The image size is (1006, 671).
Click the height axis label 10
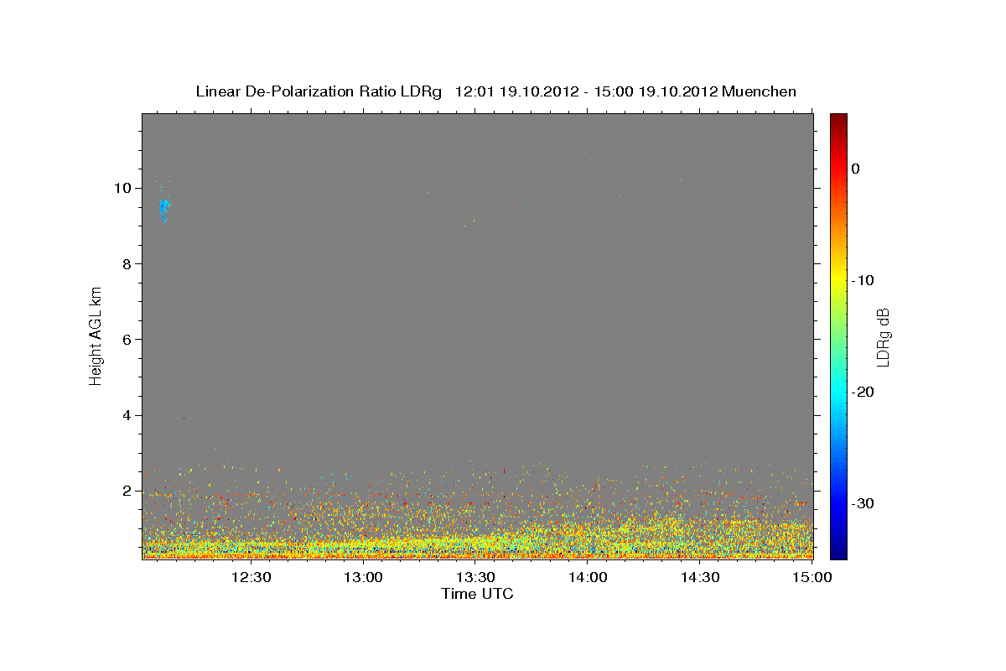click(122, 188)
